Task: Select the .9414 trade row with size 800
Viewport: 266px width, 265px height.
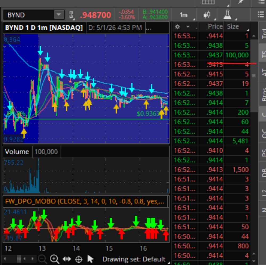Action: (211, 246)
